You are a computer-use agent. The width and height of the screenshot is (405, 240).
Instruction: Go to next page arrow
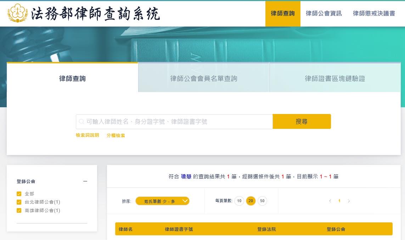[349, 201]
